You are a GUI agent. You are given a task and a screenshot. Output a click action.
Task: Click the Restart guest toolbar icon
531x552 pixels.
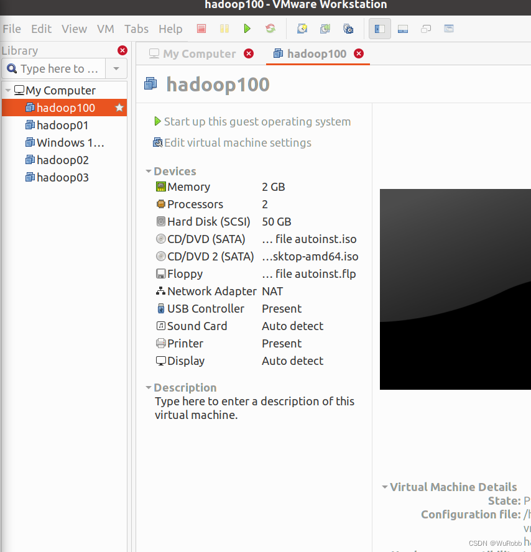[x=270, y=29]
